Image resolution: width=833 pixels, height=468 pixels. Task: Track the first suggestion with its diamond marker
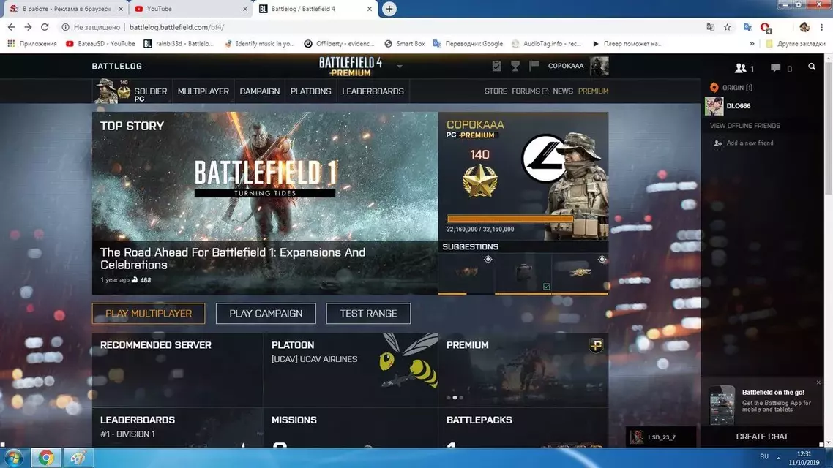pyautogui.click(x=488, y=260)
